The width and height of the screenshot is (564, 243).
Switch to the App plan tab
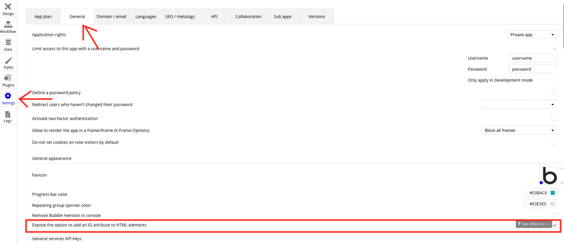point(43,16)
